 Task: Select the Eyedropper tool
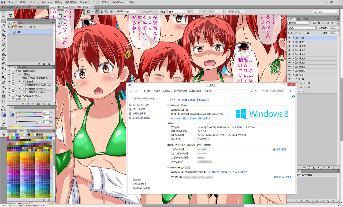coord(3,40)
